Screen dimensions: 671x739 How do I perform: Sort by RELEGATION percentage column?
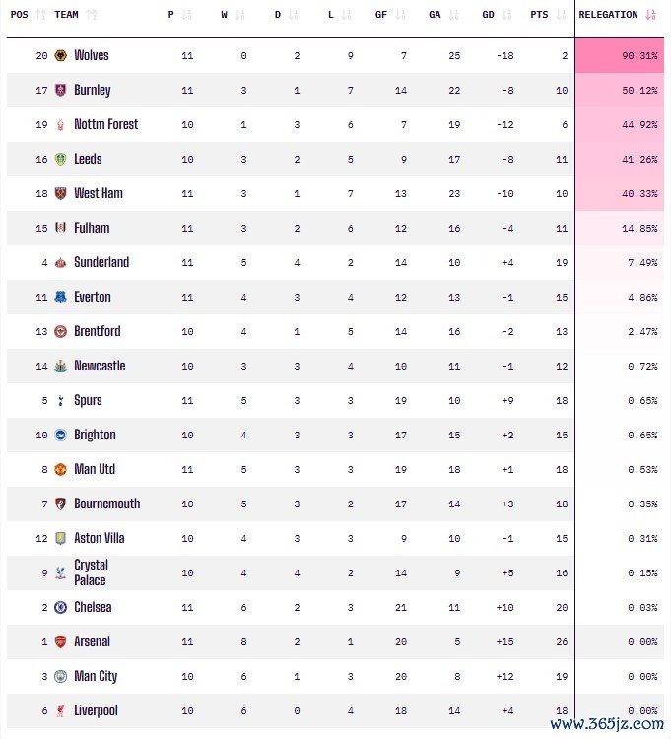click(650, 15)
